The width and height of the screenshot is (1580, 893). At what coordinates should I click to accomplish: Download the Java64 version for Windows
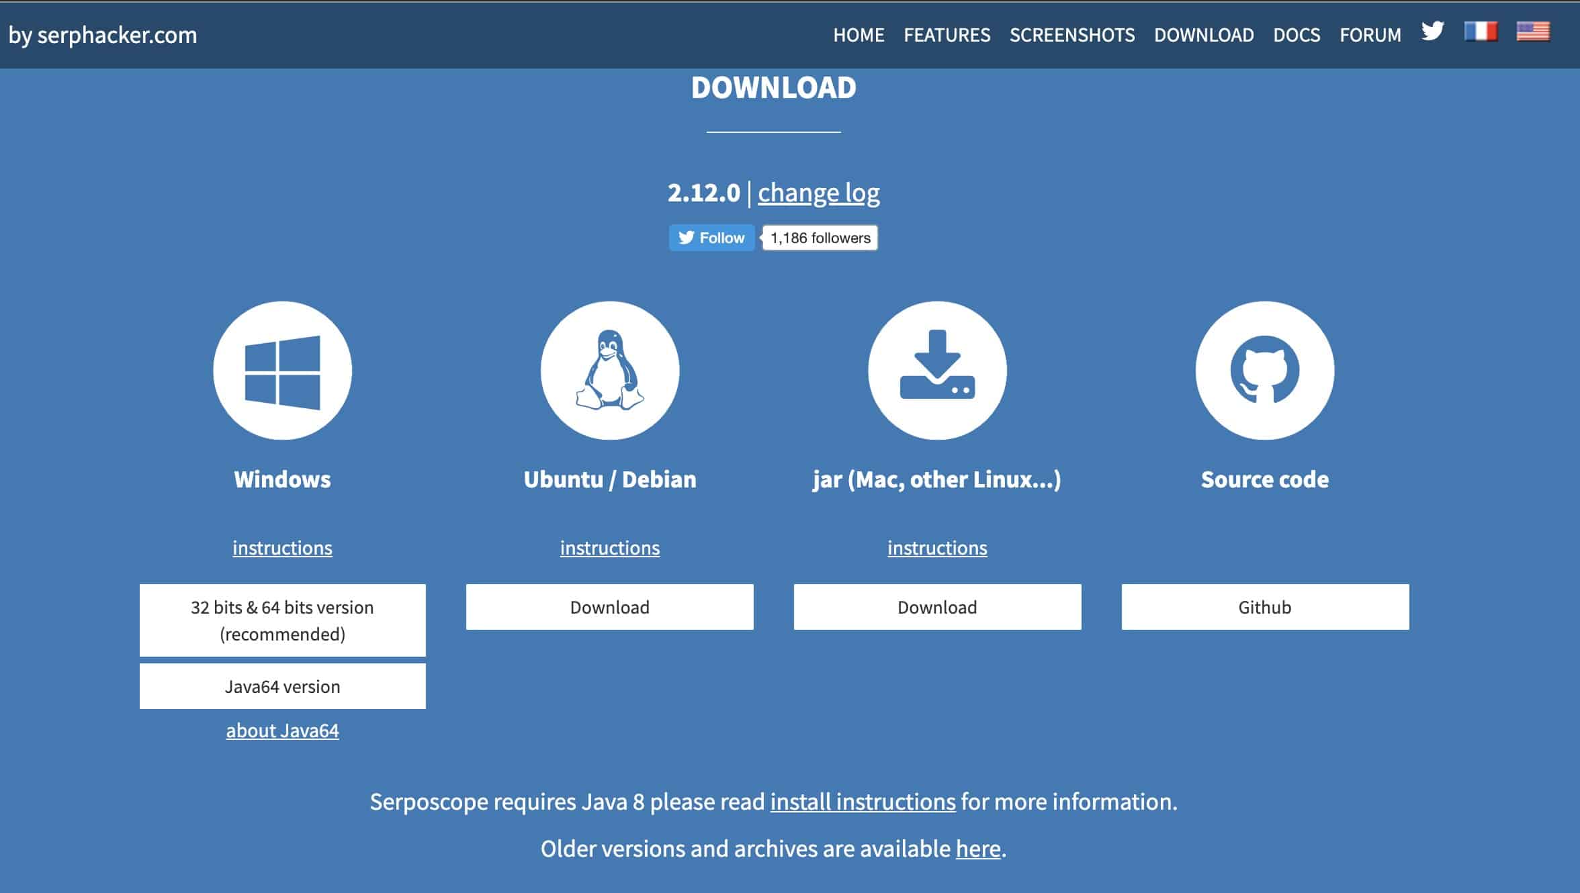click(282, 686)
